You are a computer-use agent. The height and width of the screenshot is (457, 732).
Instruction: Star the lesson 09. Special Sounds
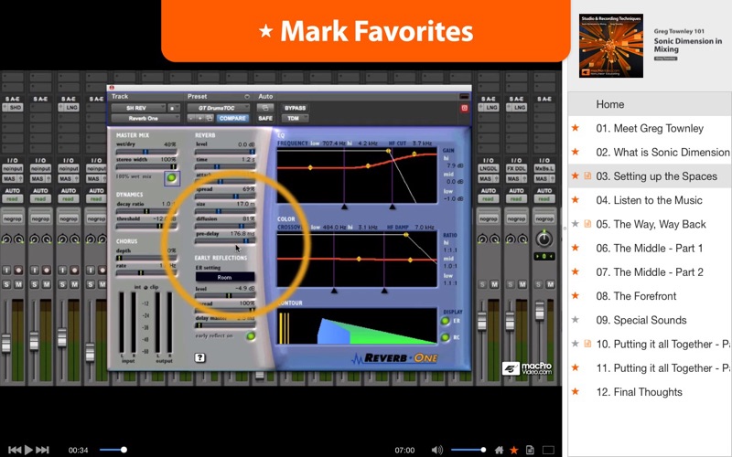tap(576, 319)
